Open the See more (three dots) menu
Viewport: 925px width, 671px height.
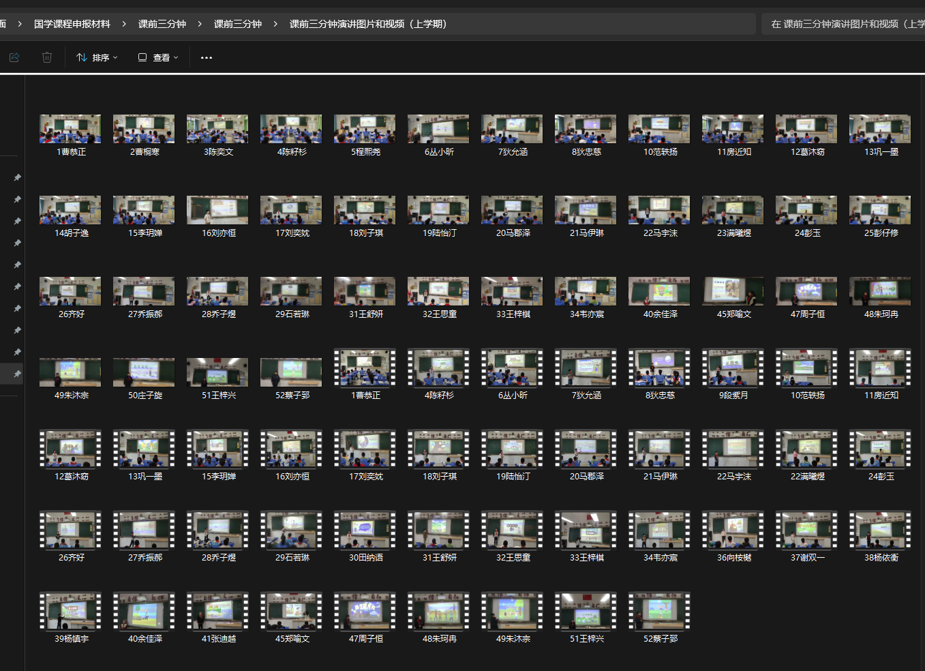[x=207, y=58]
